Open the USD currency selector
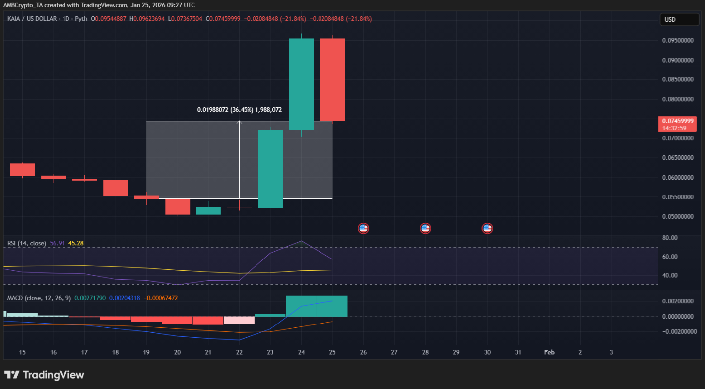705x389 pixels. 678,20
